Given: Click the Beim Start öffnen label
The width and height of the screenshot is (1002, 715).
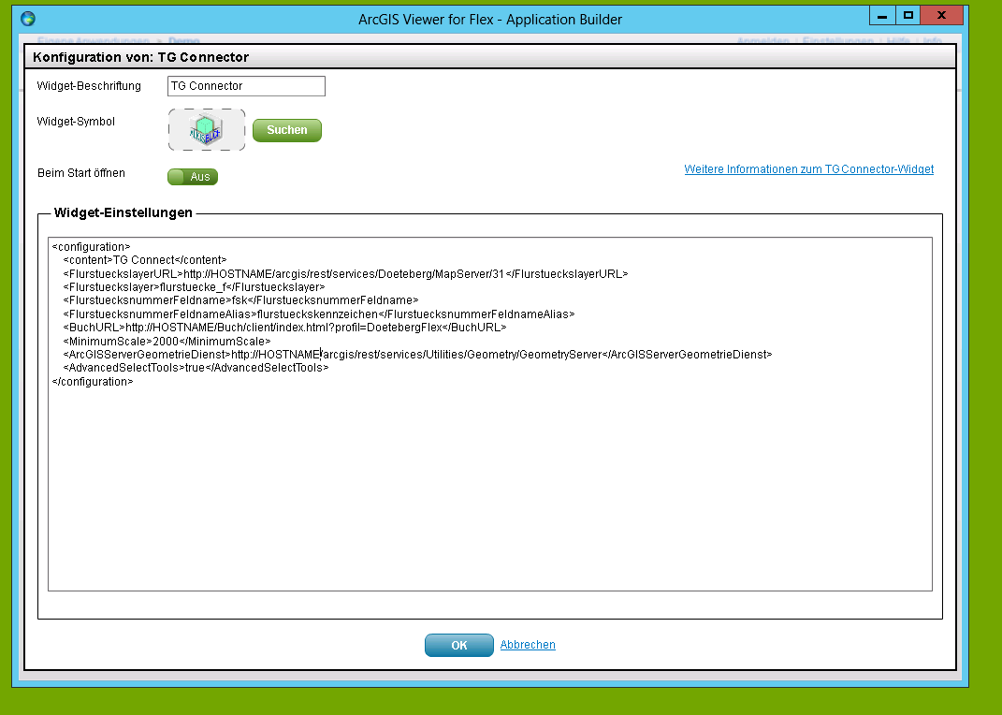Looking at the screenshot, I should coord(81,173).
